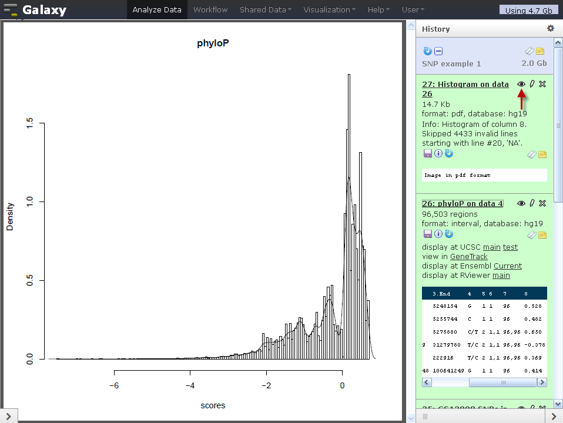Rerun the job for dataset 26 phyloP

point(449,234)
